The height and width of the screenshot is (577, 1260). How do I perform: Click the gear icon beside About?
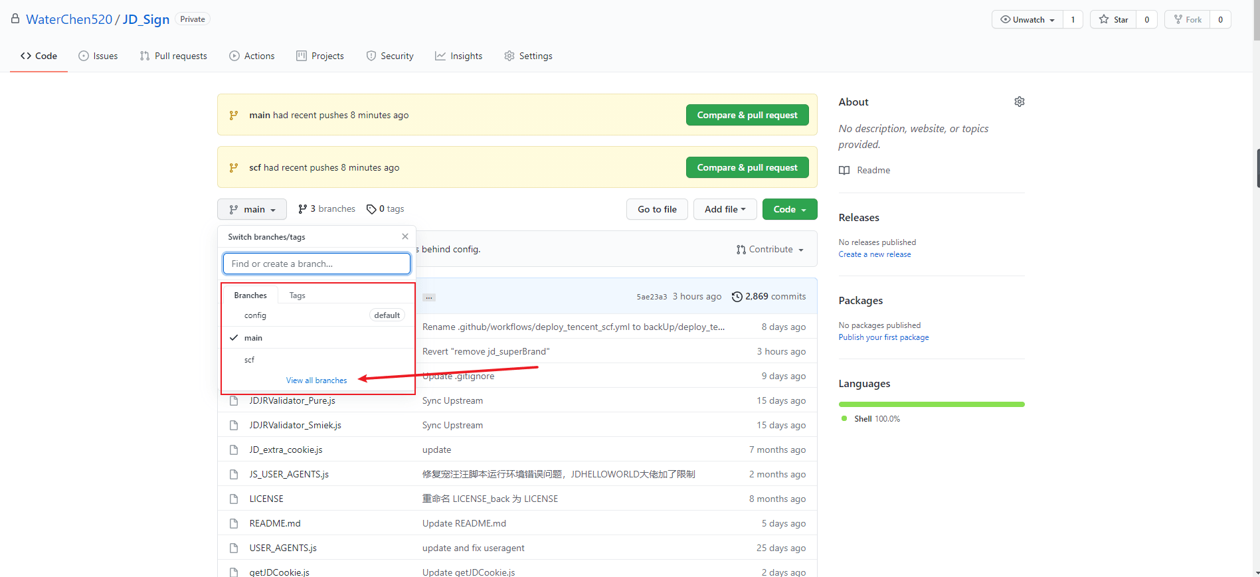pyautogui.click(x=1019, y=102)
